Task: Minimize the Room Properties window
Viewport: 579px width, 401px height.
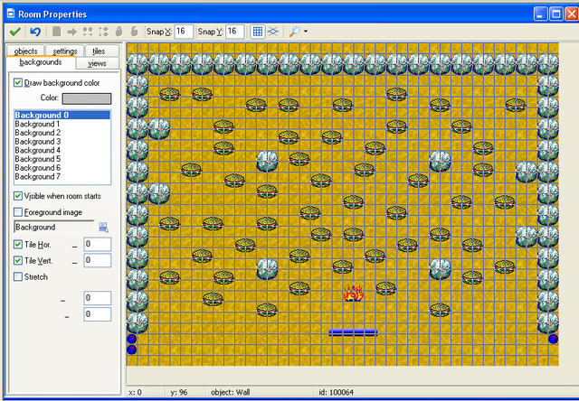Action: coord(541,14)
